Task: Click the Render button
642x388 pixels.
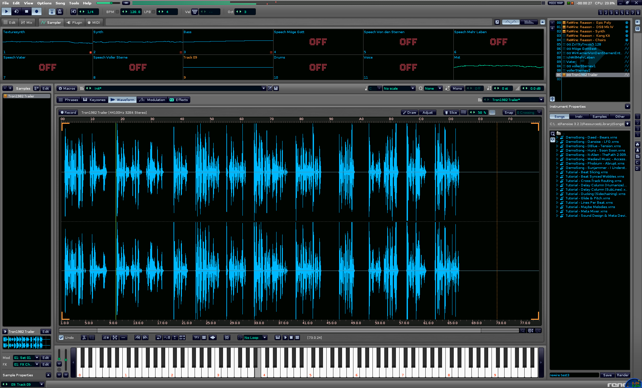Action: pos(623,375)
